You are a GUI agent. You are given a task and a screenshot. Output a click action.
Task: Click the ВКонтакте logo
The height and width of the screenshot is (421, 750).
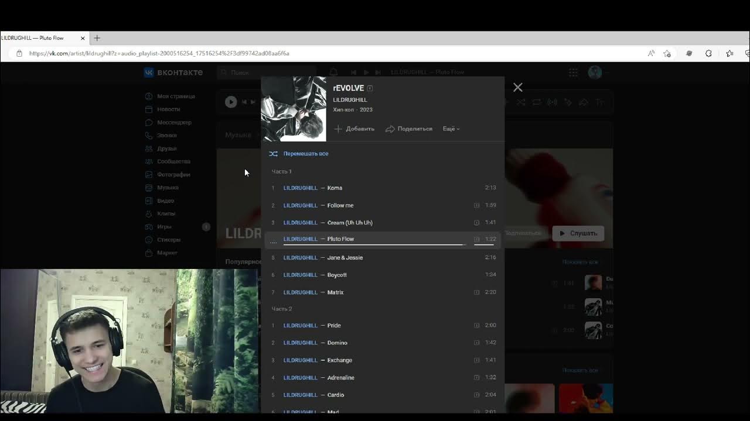click(173, 73)
